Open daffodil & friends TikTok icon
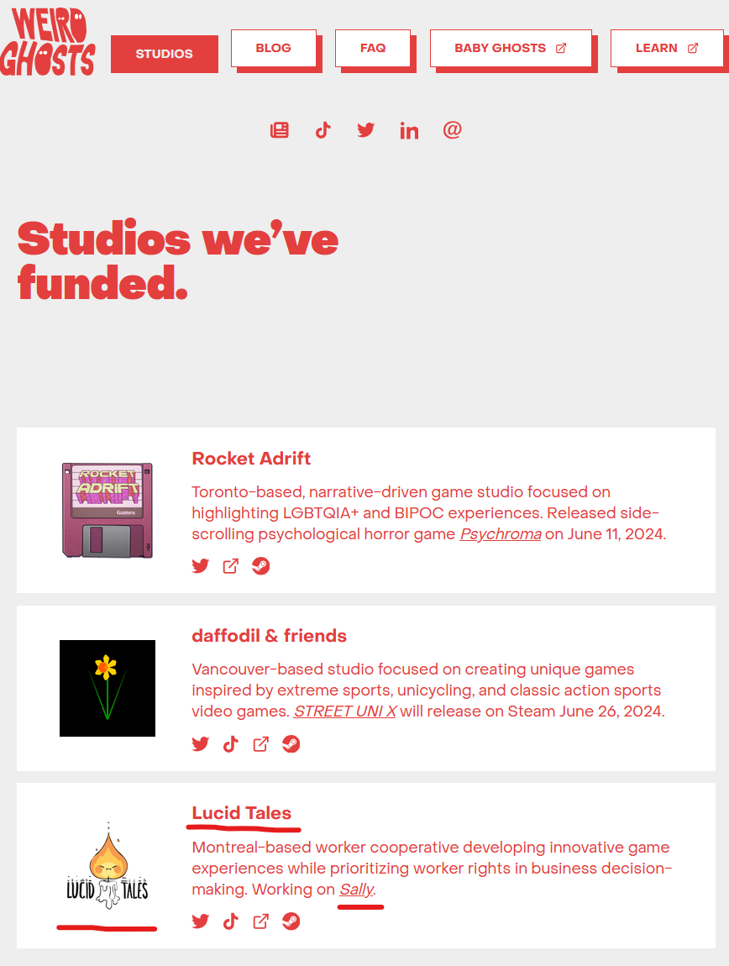This screenshot has height=966, width=729. click(230, 744)
